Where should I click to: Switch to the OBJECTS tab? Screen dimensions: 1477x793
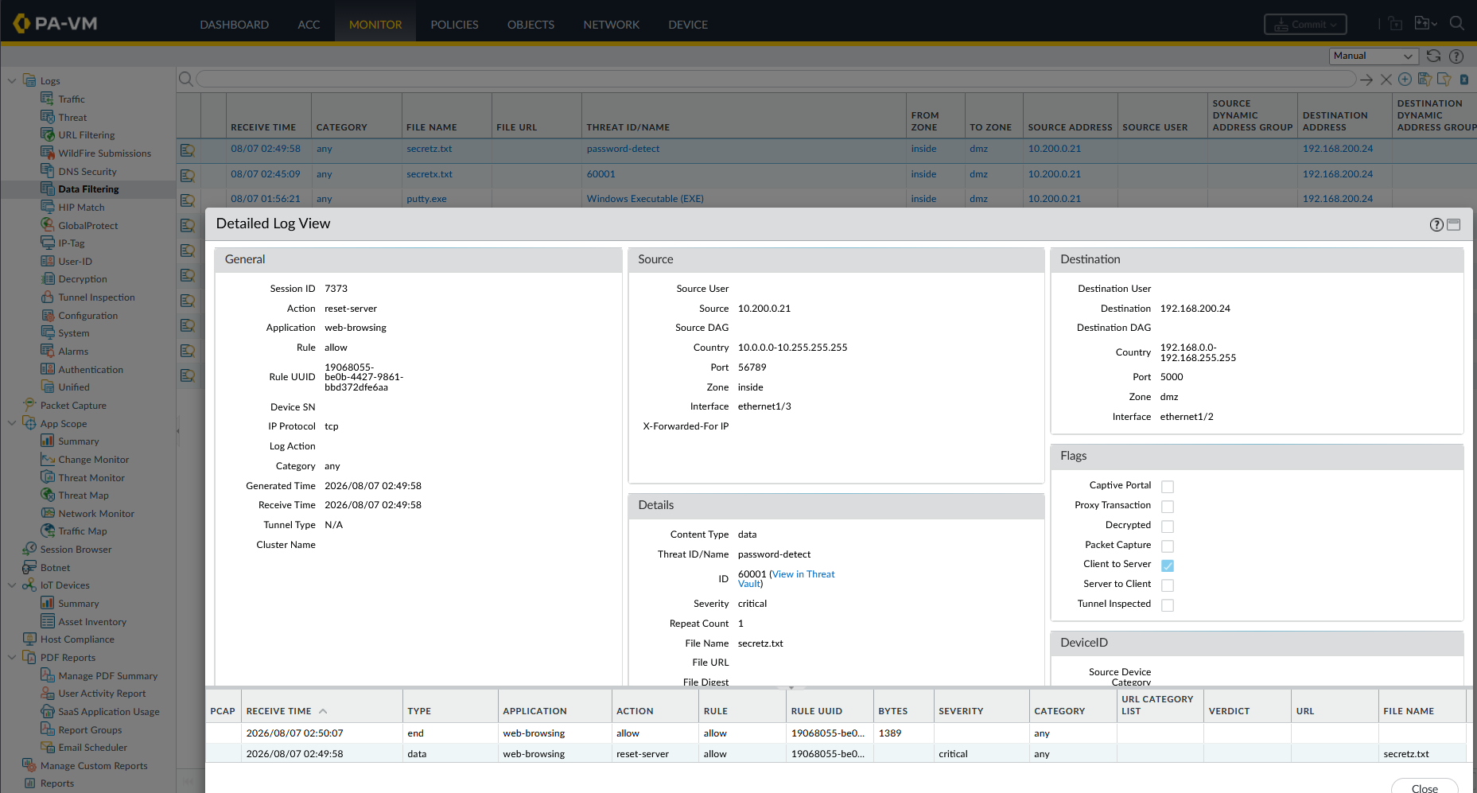tap(531, 25)
